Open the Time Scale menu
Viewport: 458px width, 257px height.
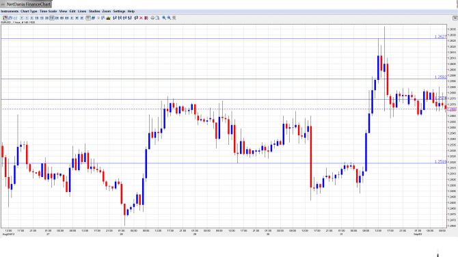coord(49,12)
